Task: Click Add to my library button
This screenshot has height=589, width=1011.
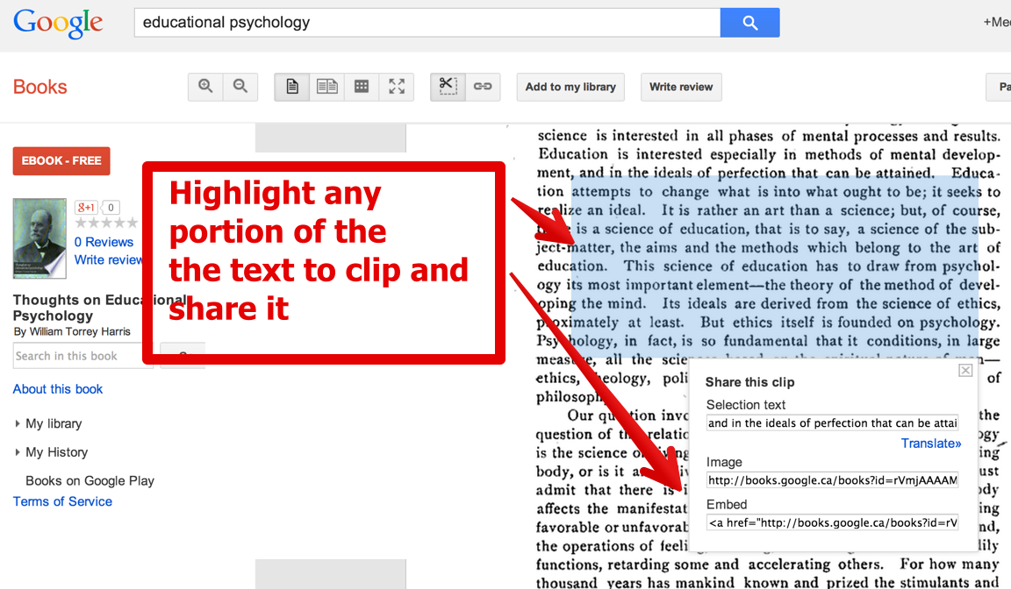Action: point(570,87)
